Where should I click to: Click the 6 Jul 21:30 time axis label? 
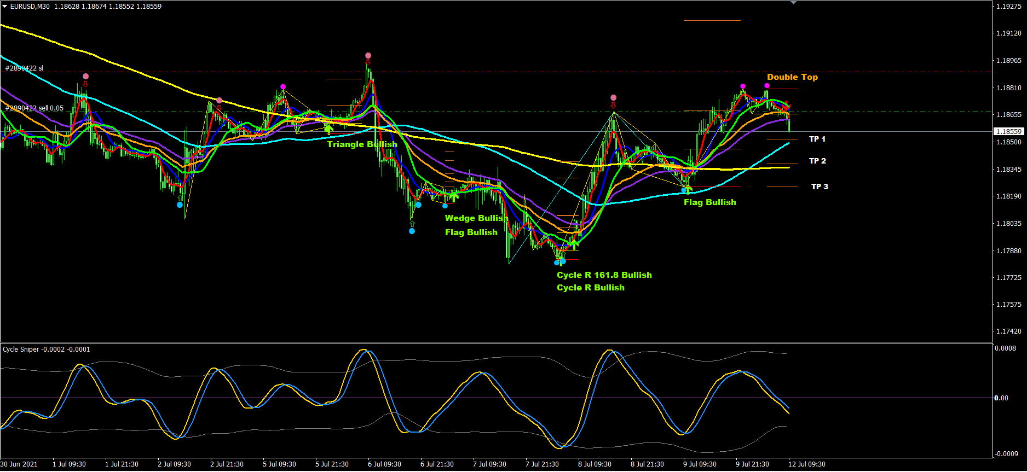click(x=437, y=464)
